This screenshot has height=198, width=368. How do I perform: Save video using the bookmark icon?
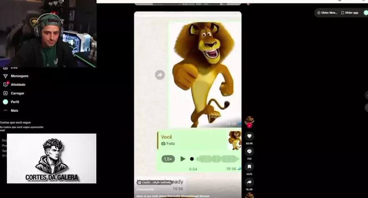click(249, 167)
